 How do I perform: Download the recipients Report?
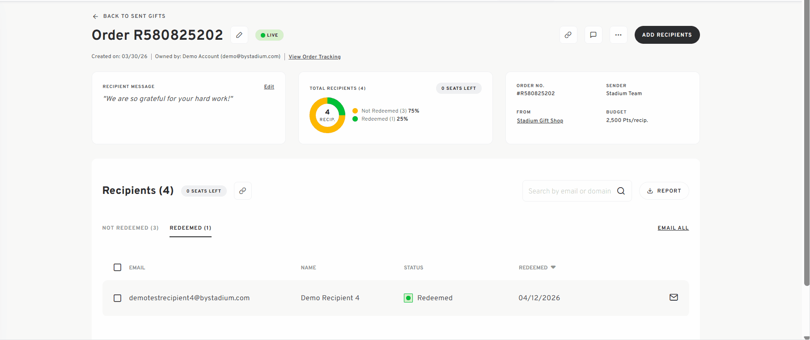point(664,191)
